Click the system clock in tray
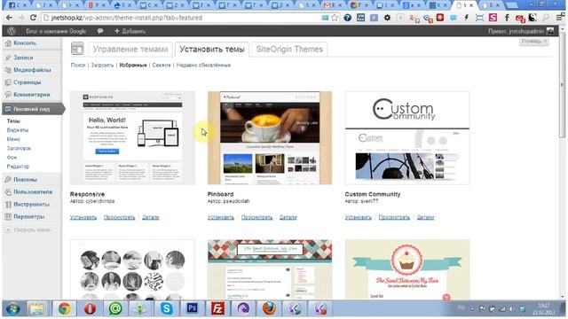Image resolution: width=568 pixels, height=319 pixels. click(543, 309)
